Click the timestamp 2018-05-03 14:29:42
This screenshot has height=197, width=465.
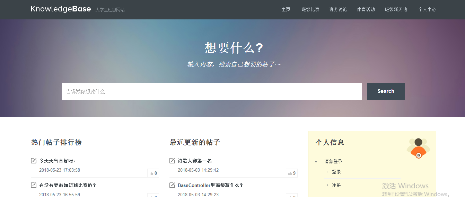point(198,170)
